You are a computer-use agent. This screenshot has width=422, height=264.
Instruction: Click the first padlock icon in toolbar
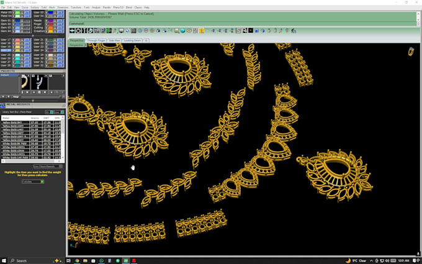tap(269, 30)
